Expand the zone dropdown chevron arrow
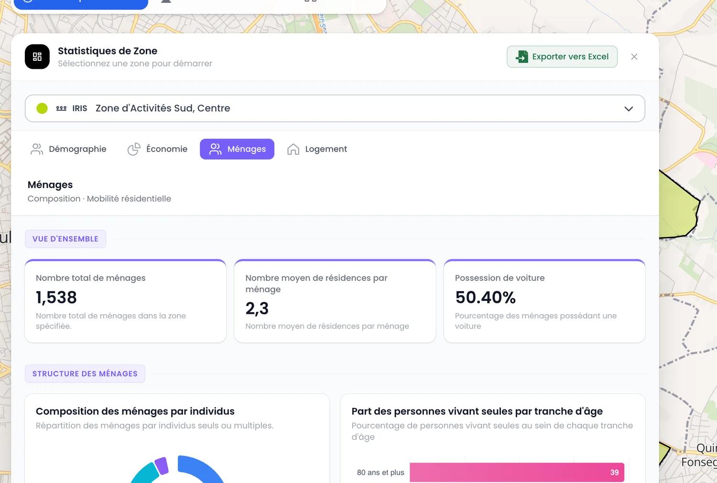 [x=629, y=109]
